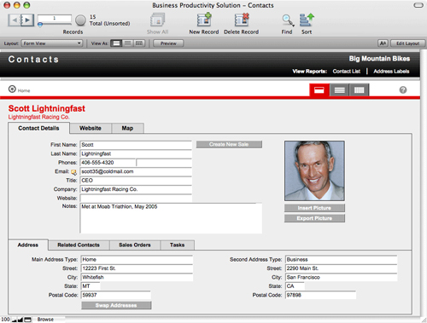The height and width of the screenshot is (323, 427).
Task: Open the Contact Details tab
Action: (x=38, y=128)
